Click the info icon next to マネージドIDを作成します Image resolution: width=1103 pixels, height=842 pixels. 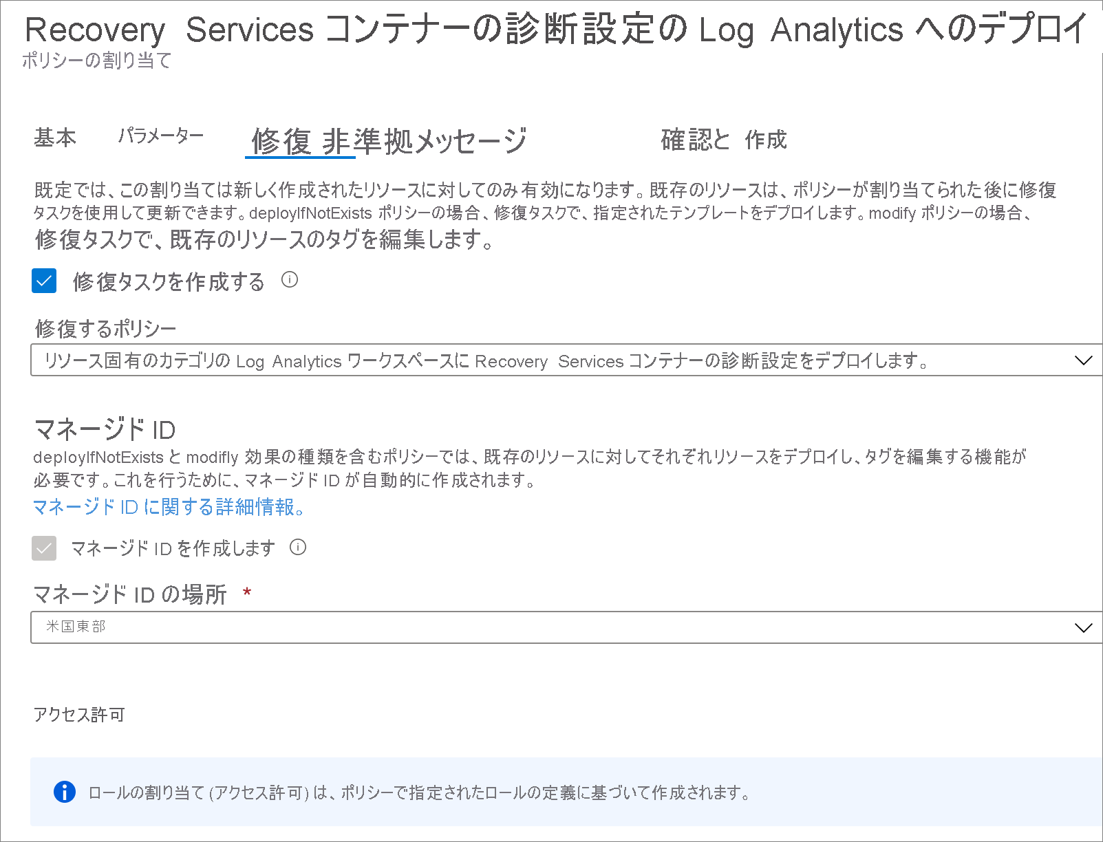(x=298, y=548)
